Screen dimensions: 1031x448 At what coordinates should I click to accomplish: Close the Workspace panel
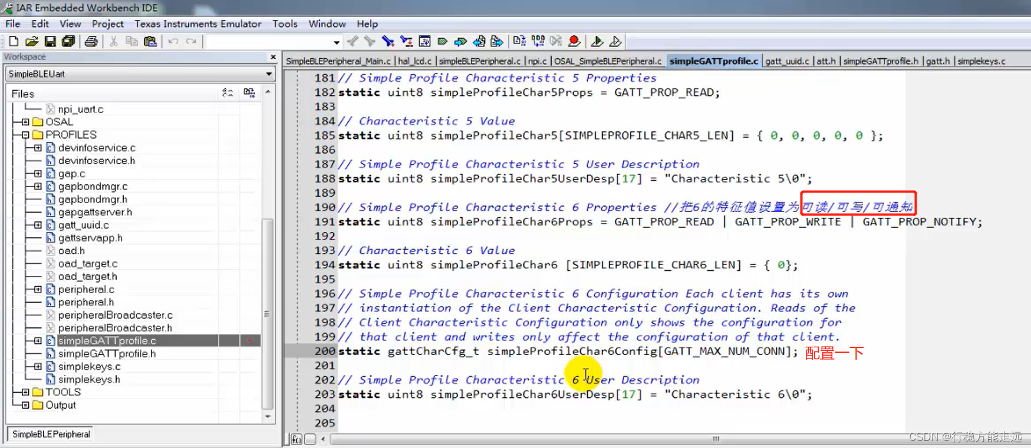(x=273, y=57)
